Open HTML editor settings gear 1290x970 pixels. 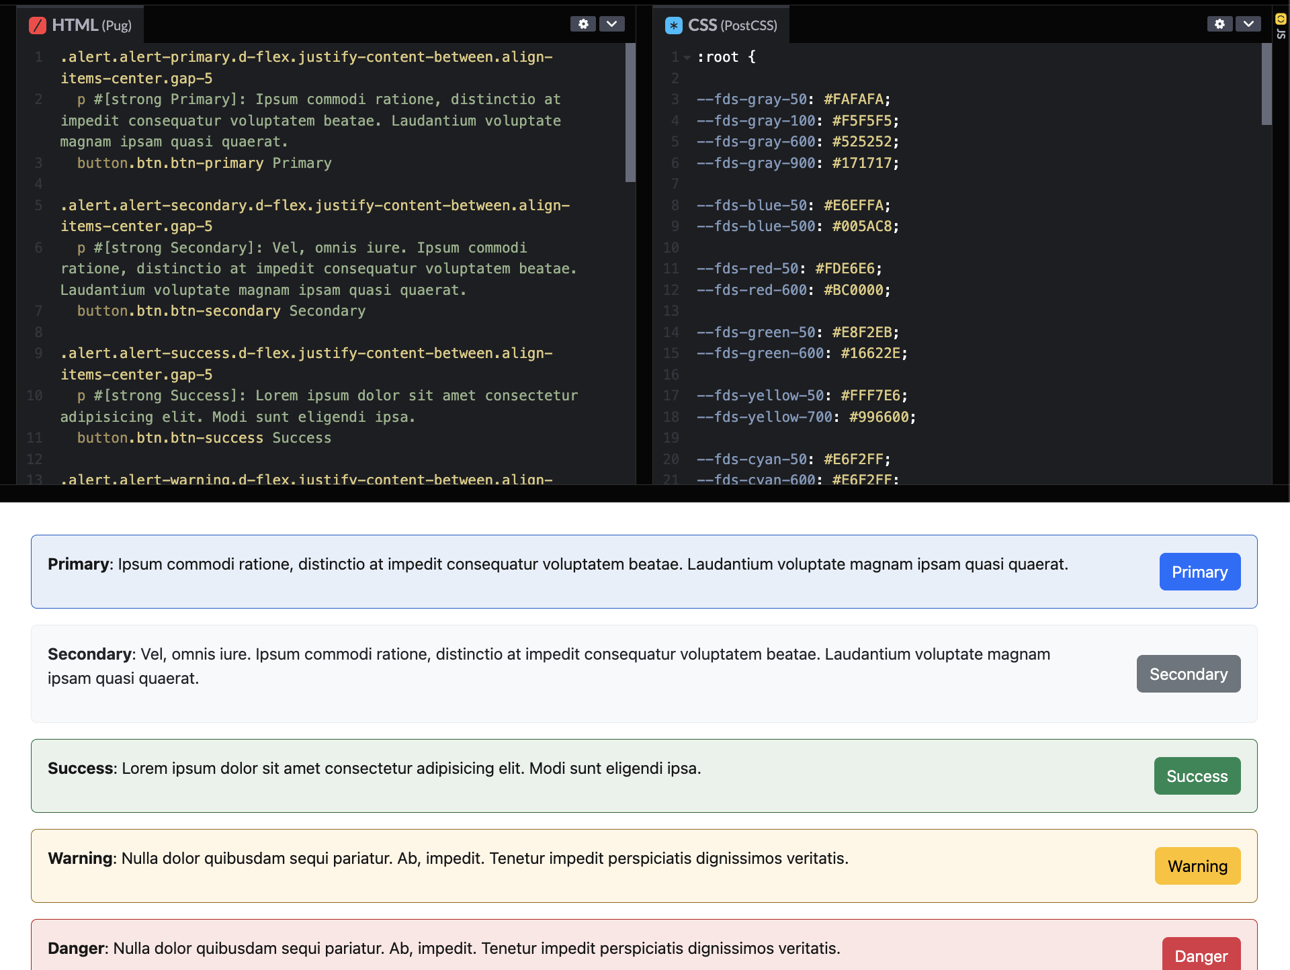click(x=583, y=24)
